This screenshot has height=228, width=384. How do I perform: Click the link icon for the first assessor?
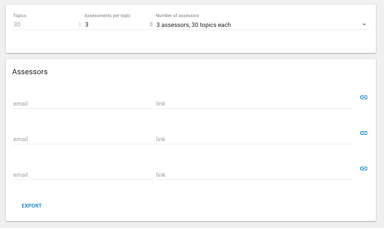pos(364,97)
